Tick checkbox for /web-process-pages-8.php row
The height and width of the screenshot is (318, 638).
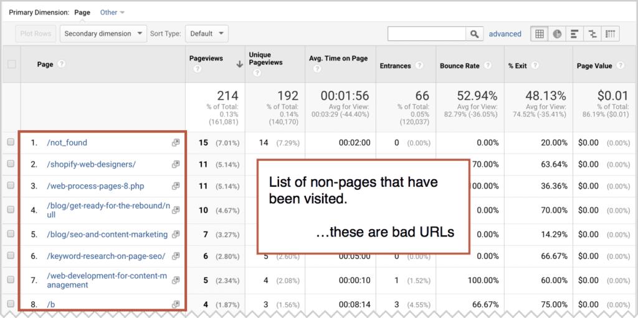(11, 185)
